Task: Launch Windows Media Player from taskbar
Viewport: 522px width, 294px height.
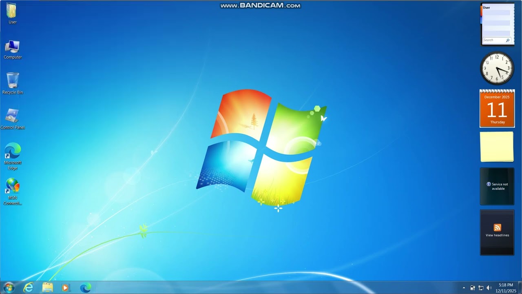Action: coord(66,287)
